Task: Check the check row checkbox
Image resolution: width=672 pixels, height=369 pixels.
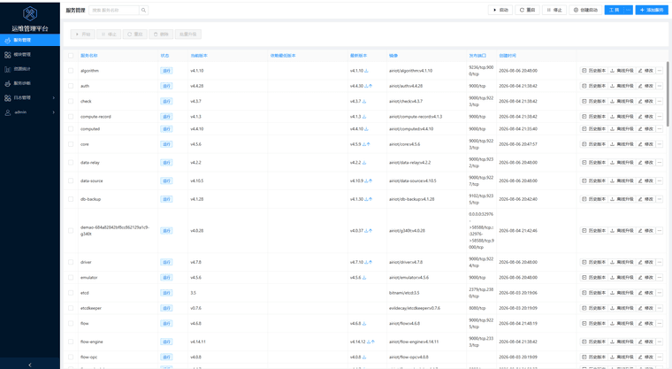Action: click(x=71, y=101)
